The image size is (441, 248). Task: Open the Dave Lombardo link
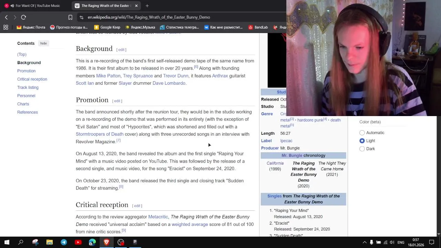point(169,83)
